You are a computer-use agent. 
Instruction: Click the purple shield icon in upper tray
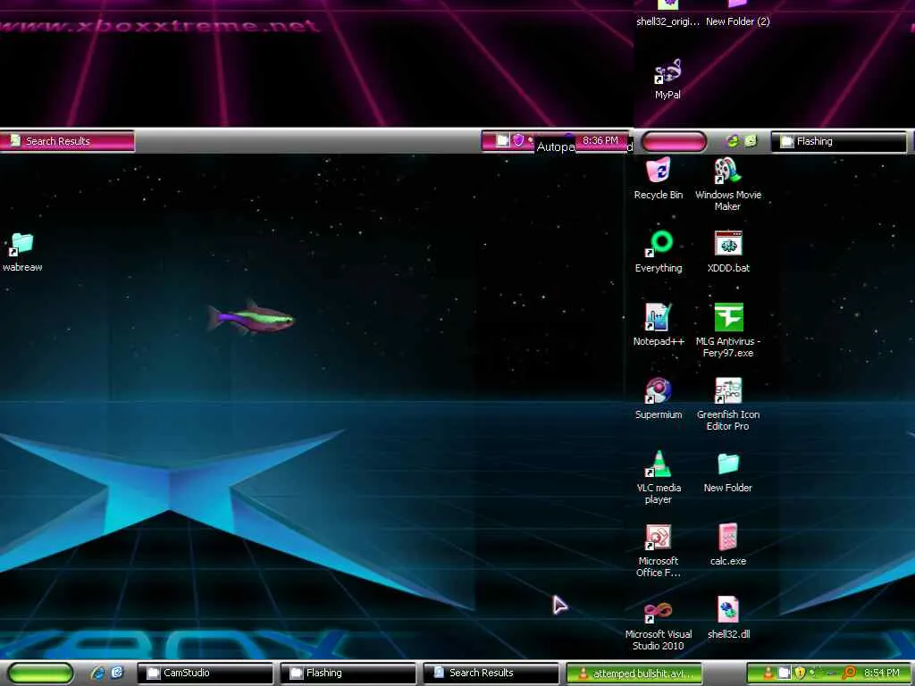518,140
